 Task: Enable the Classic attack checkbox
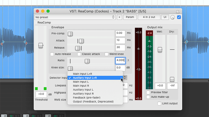tap(79, 54)
